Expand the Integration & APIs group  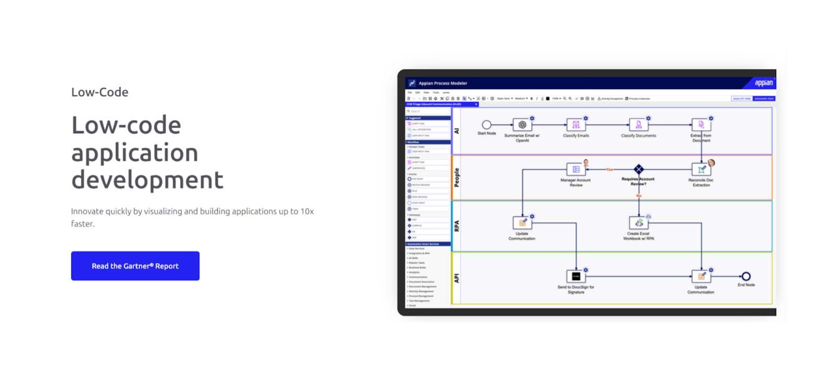[419, 253]
